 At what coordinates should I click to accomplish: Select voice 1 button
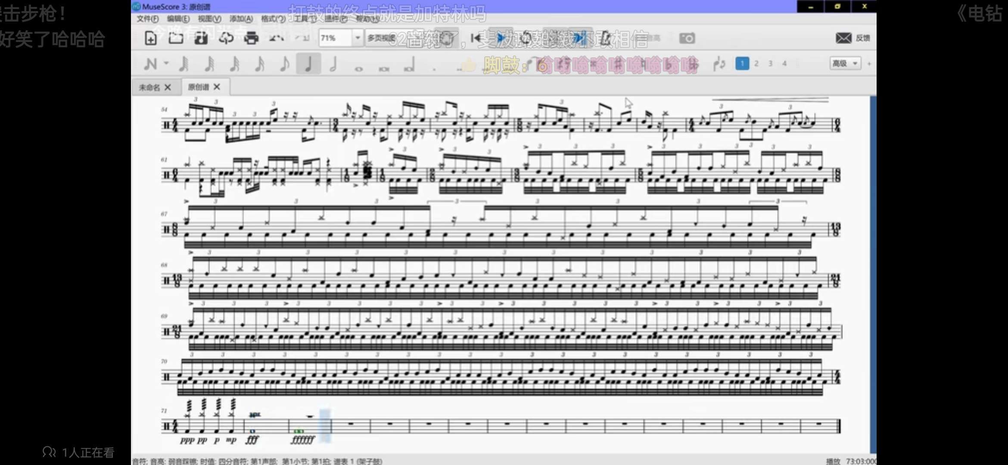click(742, 63)
